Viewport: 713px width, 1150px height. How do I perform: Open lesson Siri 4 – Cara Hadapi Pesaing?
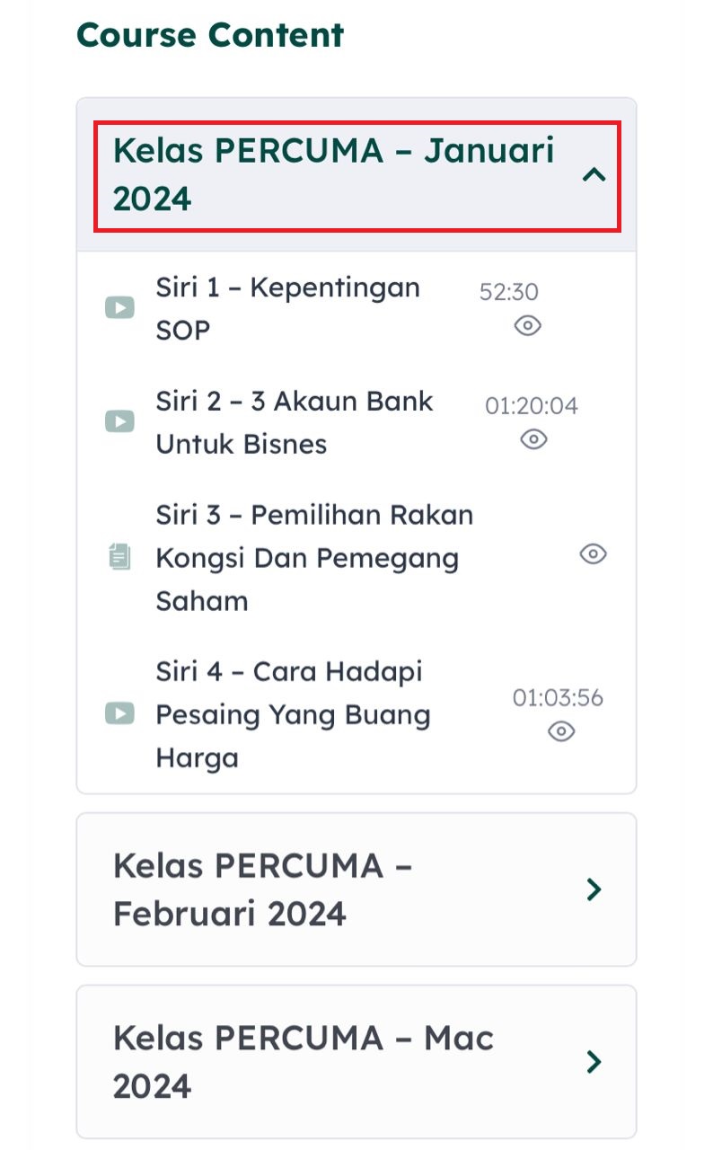[x=293, y=714]
